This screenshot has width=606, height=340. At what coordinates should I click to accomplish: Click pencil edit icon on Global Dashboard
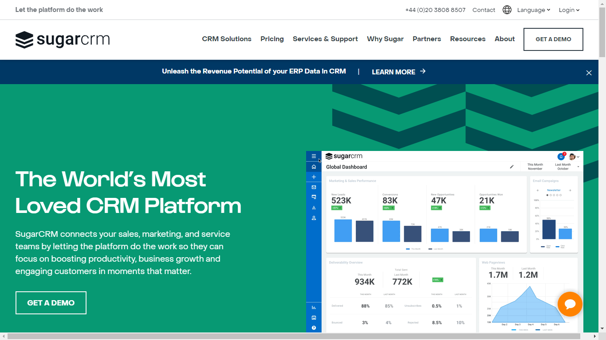pyautogui.click(x=512, y=167)
